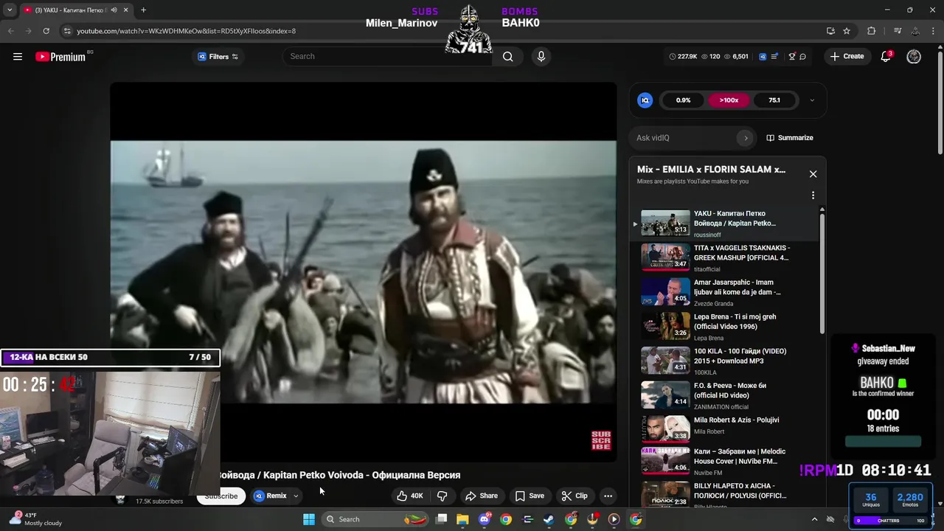Click the magnifier search button
The height and width of the screenshot is (531, 944).
coord(507,57)
